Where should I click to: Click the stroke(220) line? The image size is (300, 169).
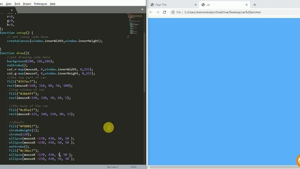click(x=20, y=135)
